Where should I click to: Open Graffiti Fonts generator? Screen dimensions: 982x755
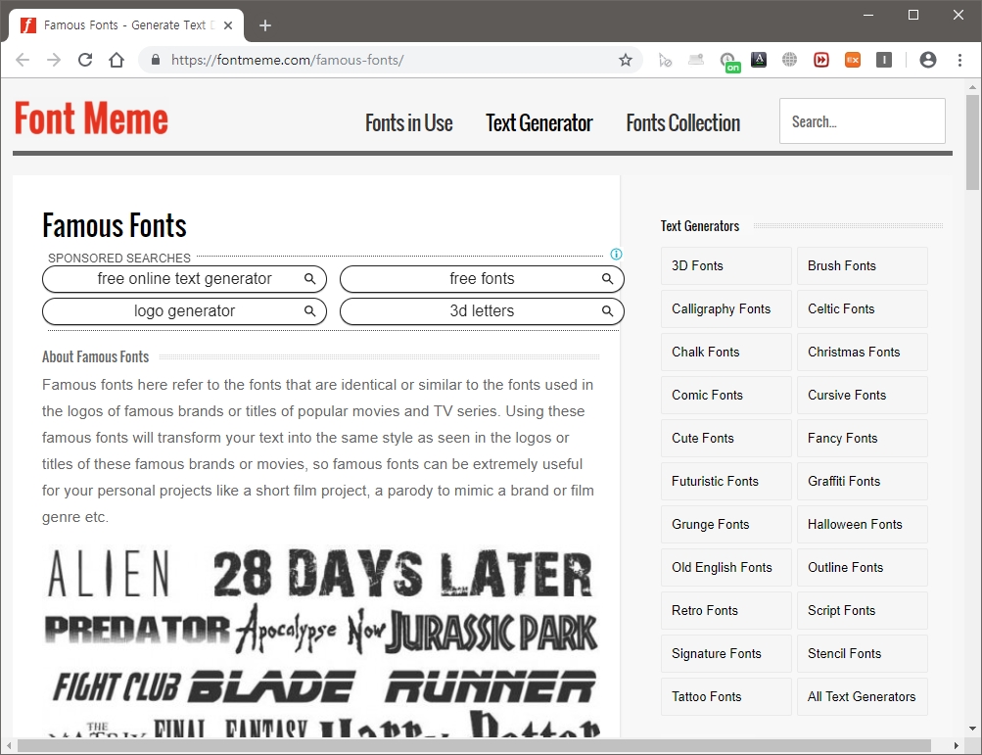[x=863, y=481]
